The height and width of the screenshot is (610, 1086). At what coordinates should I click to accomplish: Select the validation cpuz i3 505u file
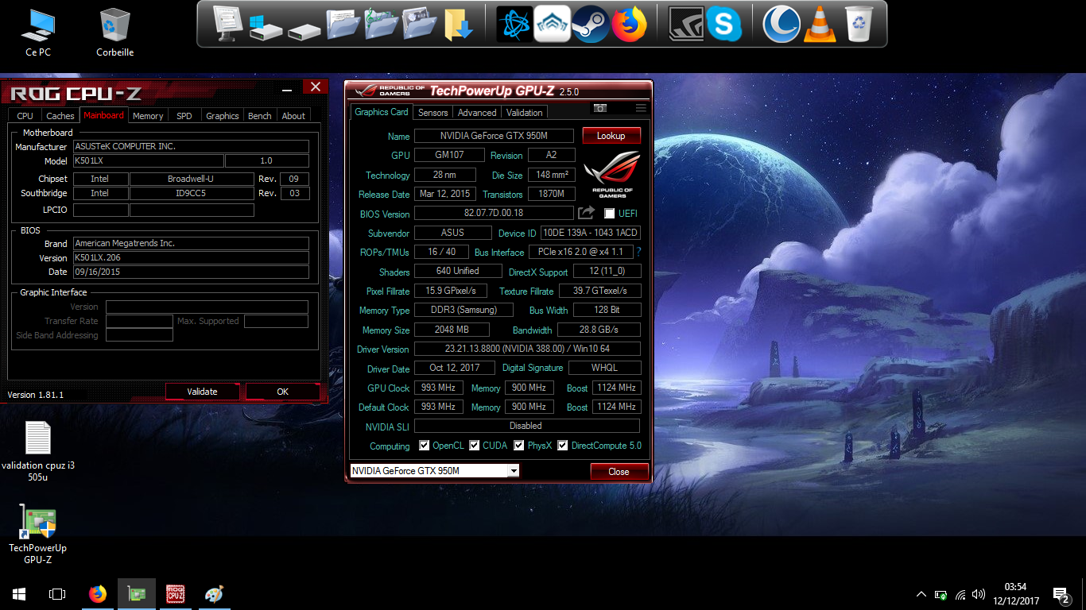38,451
